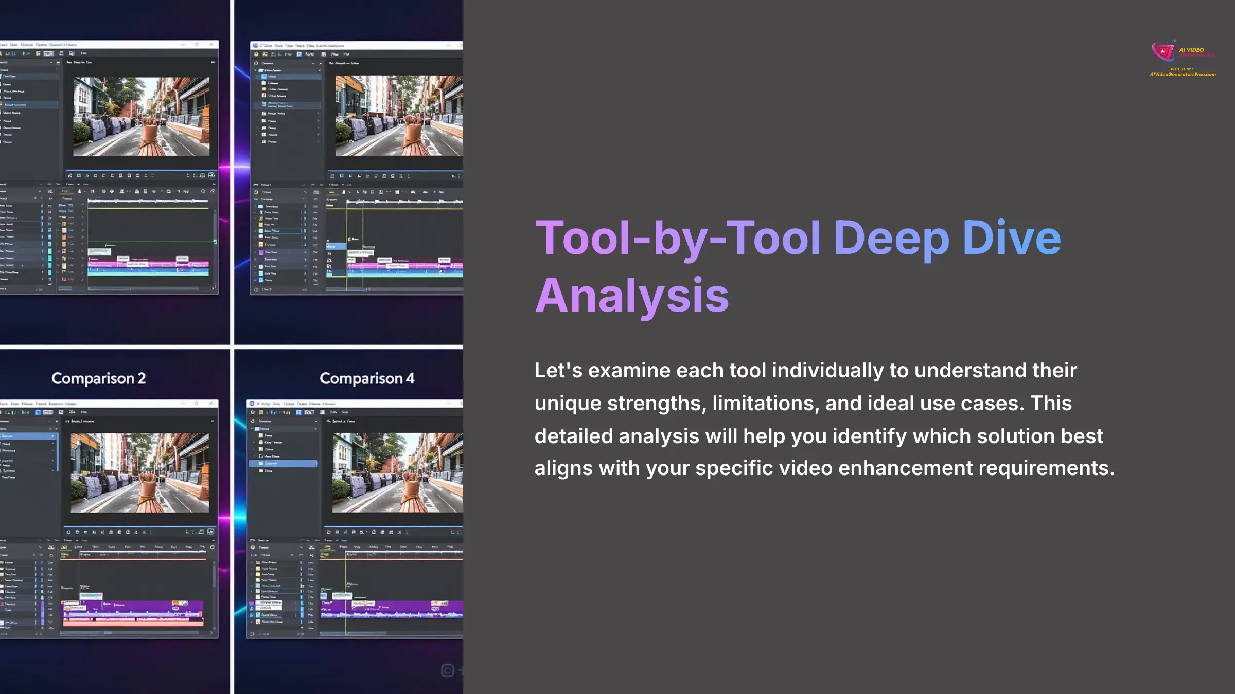The height and width of the screenshot is (694, 1235).
Task: Open the AIVideoGeneratorsFree.com link
Action: 1183,75
